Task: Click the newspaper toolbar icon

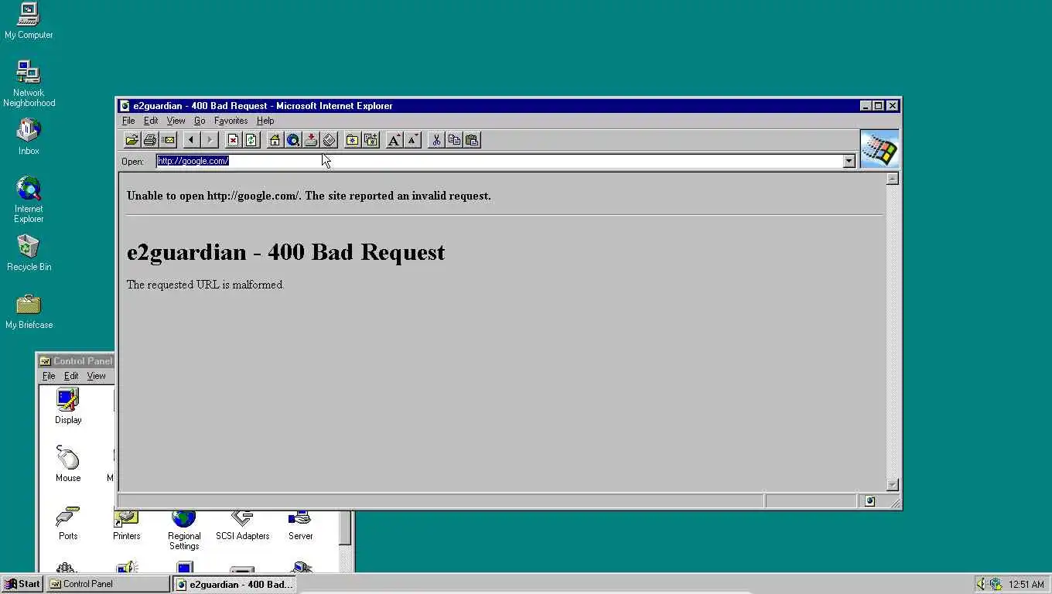Action: click(330, 140)
